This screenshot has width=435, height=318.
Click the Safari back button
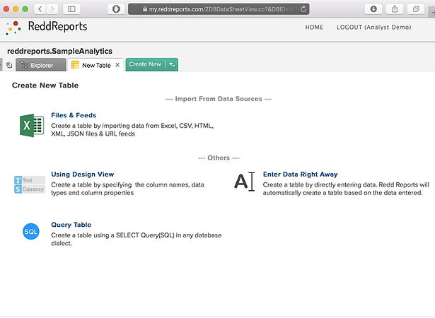[x=40, y=8]
